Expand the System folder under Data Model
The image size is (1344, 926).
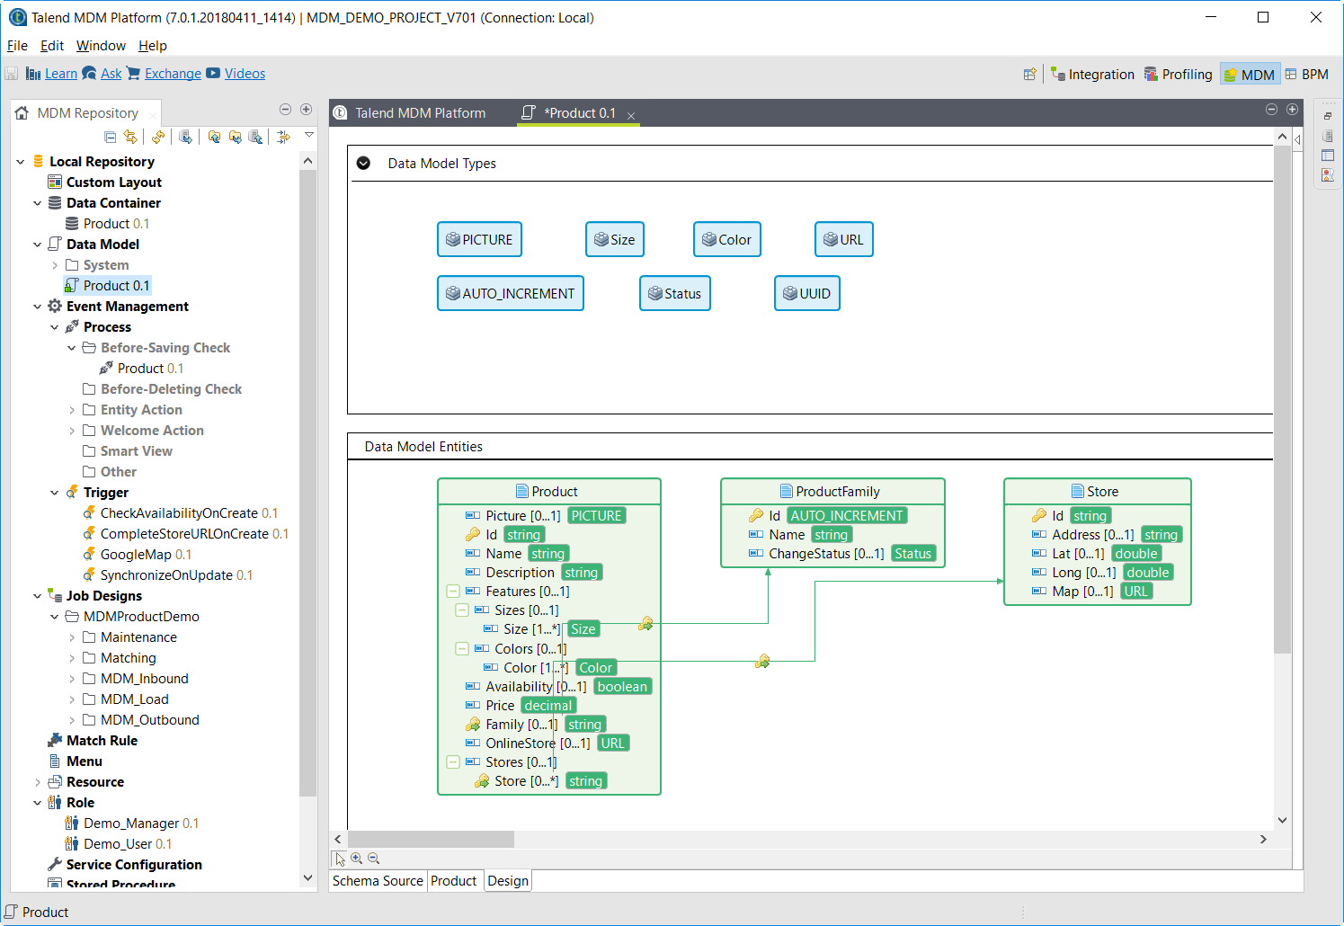click(x=55, y=265)
